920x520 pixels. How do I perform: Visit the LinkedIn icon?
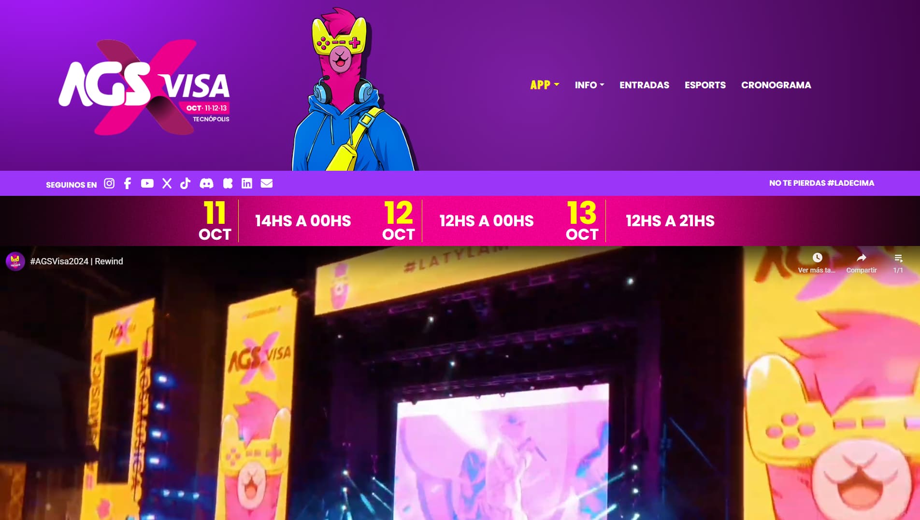click(247, 183)
